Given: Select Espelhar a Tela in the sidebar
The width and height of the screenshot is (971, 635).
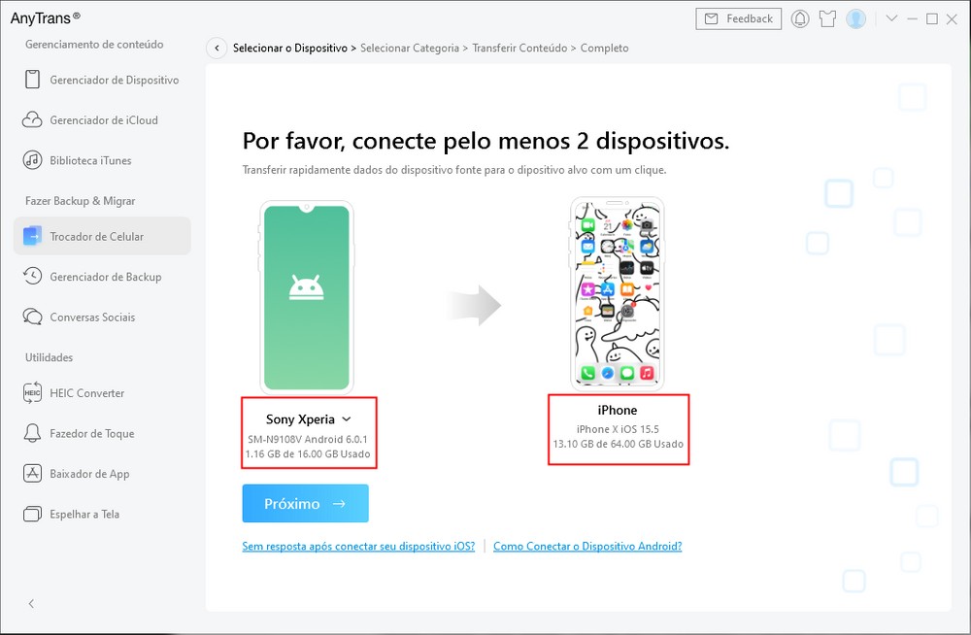Looking at the screenshot, I should [84, 515].
